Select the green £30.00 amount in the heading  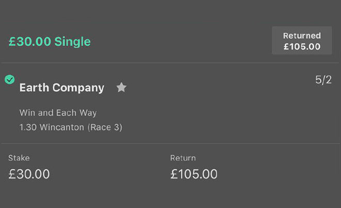(29, 41)
